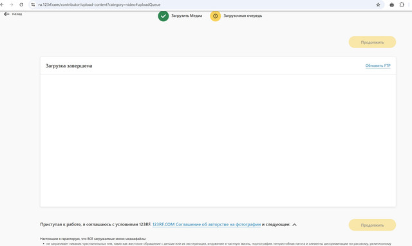This screenshot has width=412, height=246.
Task: Click the browser forward arrow
Action: coord(12,4)
